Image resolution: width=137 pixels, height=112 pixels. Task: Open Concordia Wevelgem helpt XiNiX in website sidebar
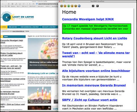(12, 41)
